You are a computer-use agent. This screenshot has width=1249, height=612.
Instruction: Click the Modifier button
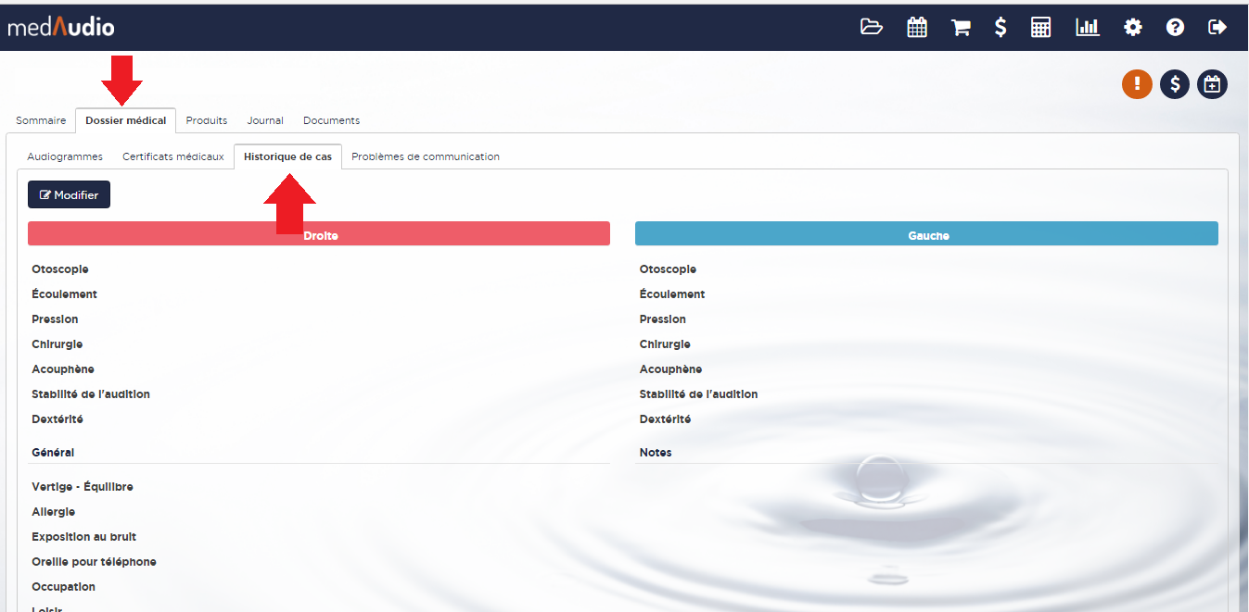[70, 195]
